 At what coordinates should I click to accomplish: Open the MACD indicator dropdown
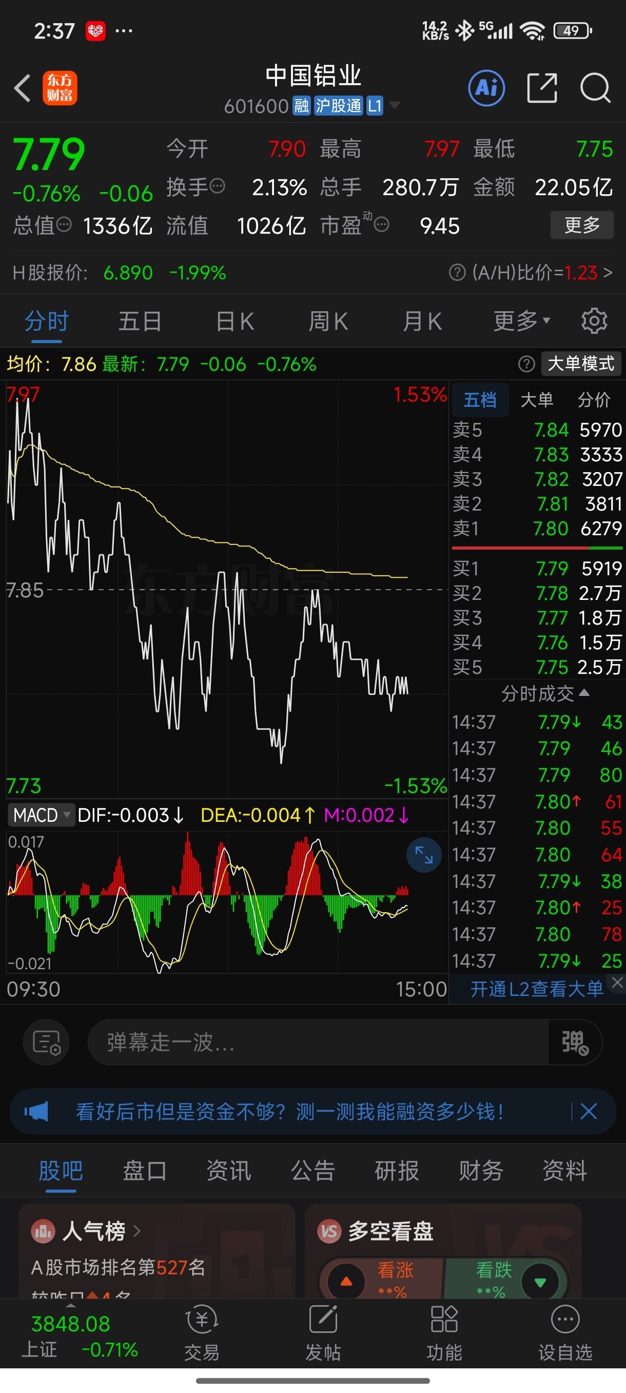pyautogui.click(x=41, y=815)
